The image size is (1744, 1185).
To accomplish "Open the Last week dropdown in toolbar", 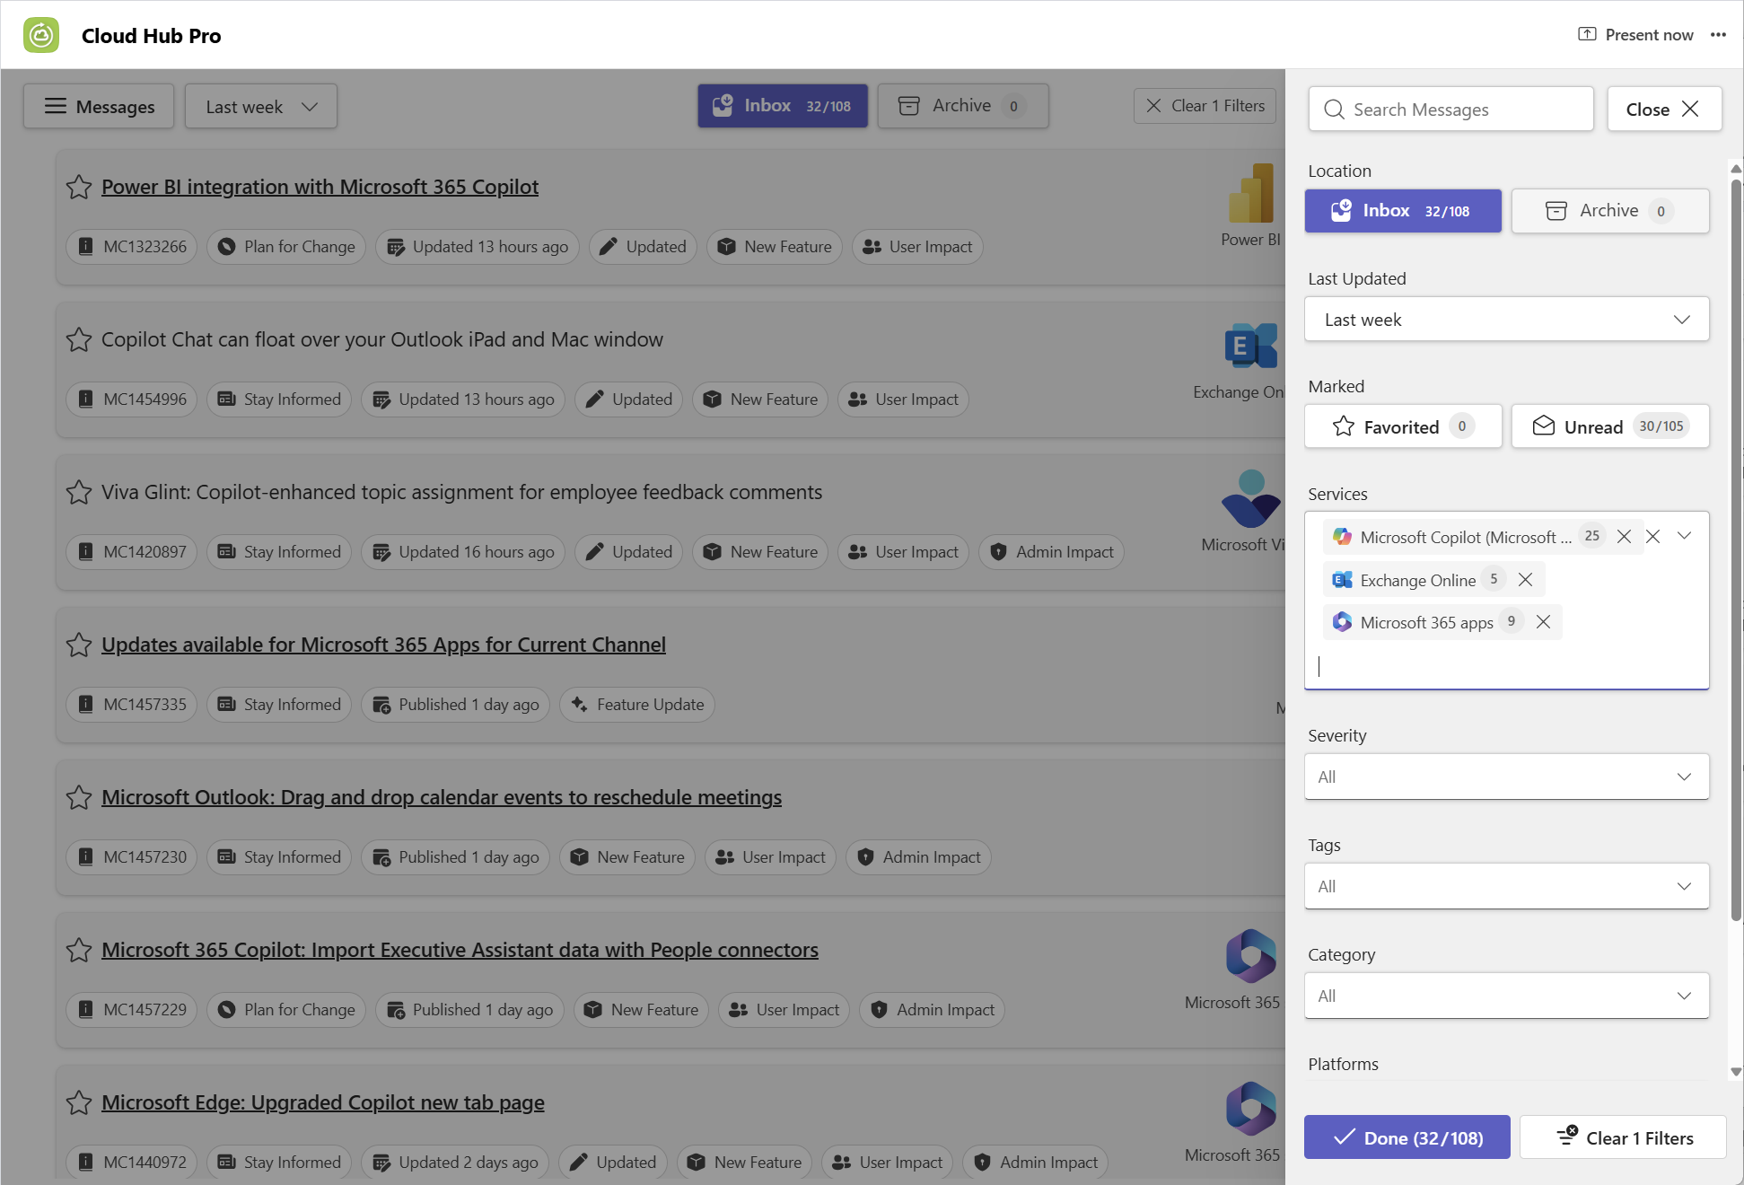I will click(261, 107).
